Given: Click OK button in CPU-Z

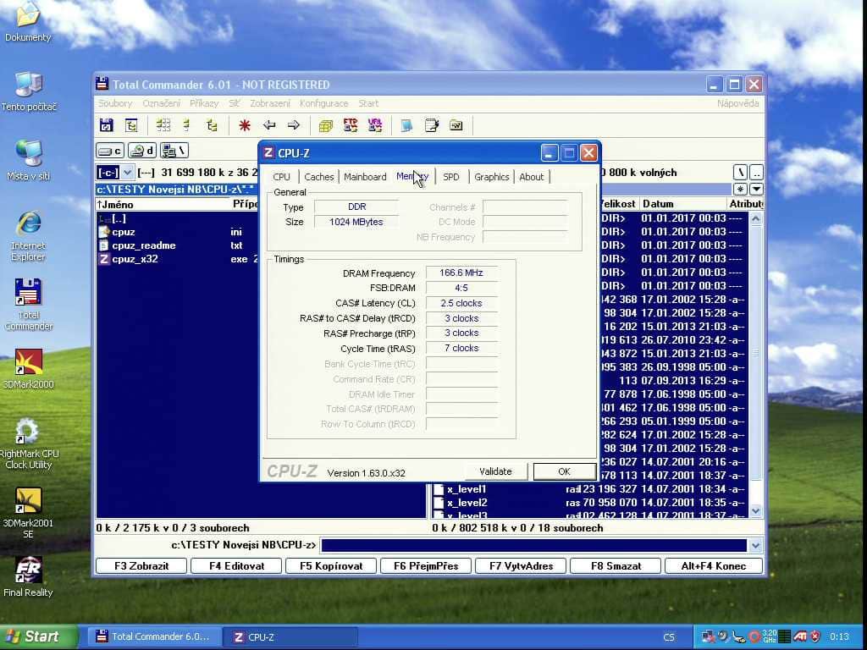Looking at the screenshot, I should (x=564, y=471).
